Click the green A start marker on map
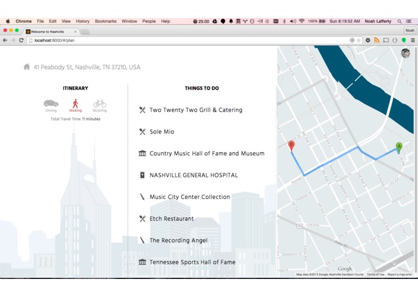This screenshot has height=297, width=418. [x=399, y=148]
